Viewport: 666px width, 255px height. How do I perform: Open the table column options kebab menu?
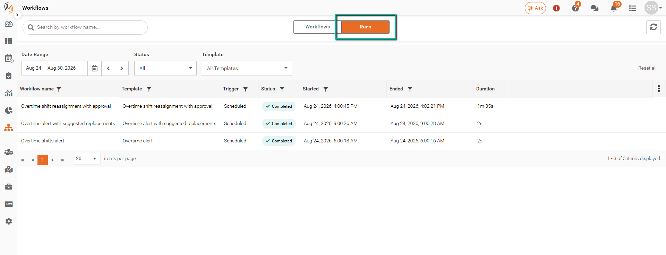pos(659,89)
